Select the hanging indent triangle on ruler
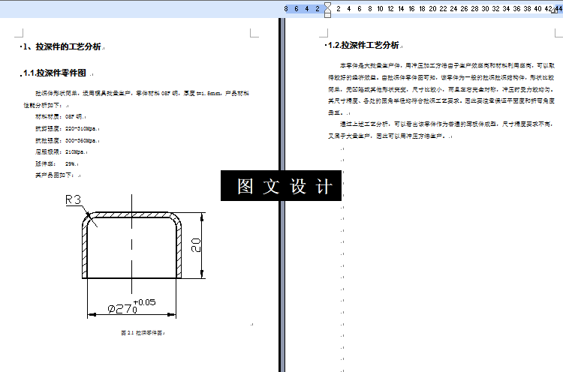 [x=327, y=10]
